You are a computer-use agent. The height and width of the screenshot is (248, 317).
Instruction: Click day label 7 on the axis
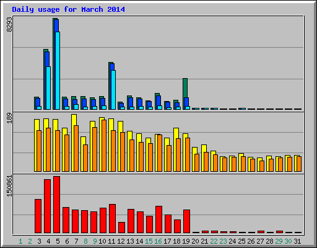[x=76, y=241]
